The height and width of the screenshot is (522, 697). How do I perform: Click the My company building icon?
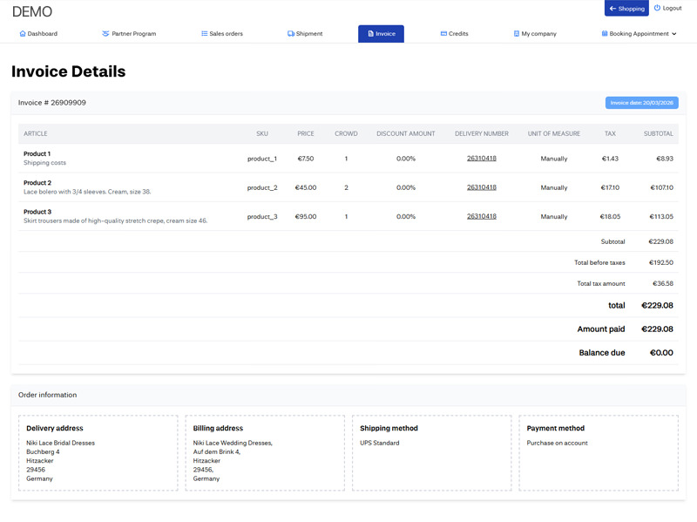pos(517,34)
